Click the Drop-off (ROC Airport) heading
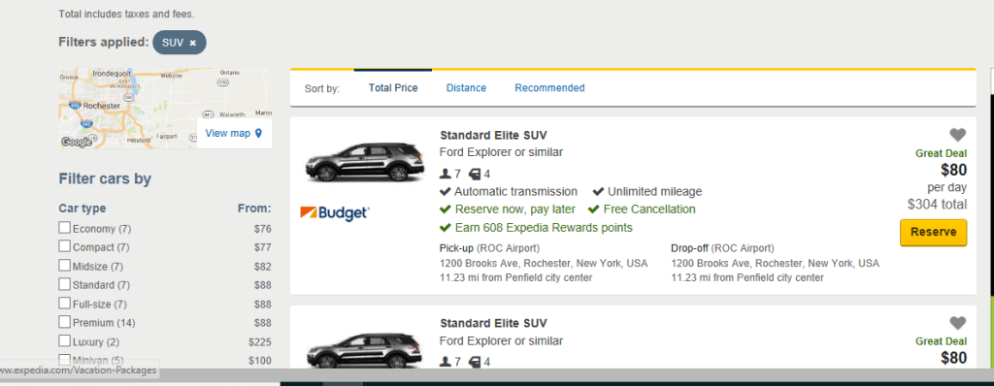The height and width of the screenshot is (386, 994). click(x=722, y=248)
